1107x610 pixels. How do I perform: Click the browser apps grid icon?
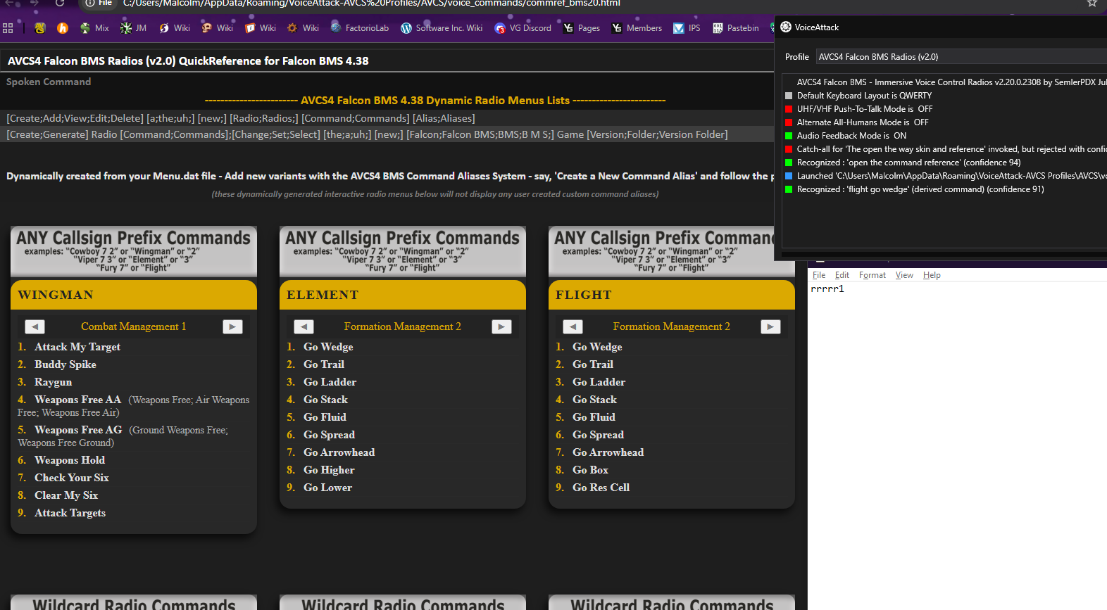[x=8, y=28]
